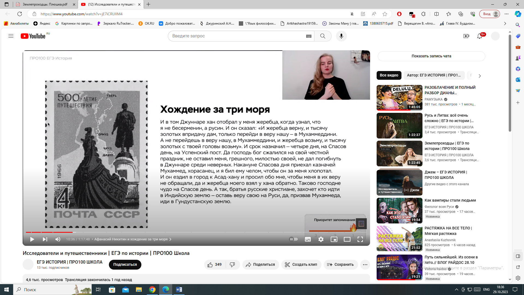This screenshot has height=295, width=524.
Task: Open the Яндекс bookmark
Action: (42, 23)
